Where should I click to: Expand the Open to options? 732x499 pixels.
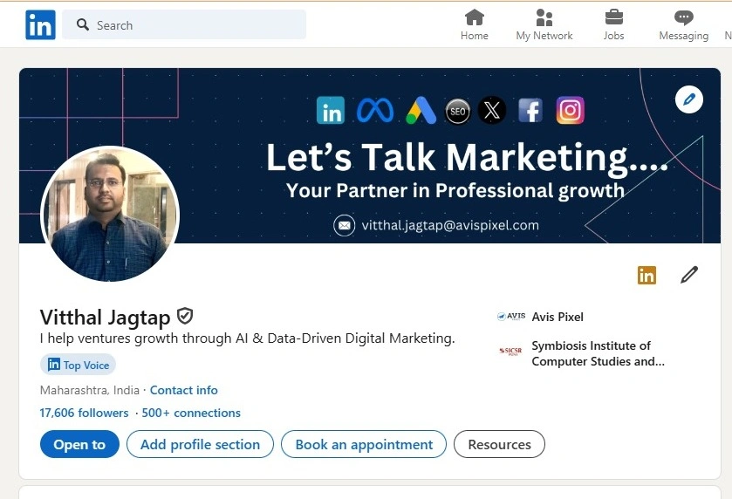pyautogui.click(x=79, y=444)
